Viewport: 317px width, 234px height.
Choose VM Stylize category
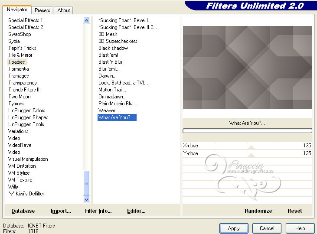click(19, 173)
